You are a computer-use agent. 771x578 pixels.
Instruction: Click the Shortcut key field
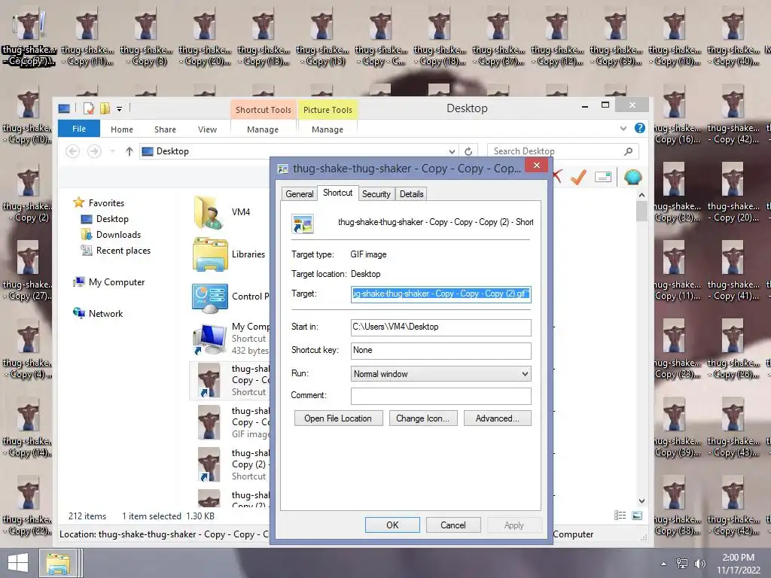click(x=441, y=351)
